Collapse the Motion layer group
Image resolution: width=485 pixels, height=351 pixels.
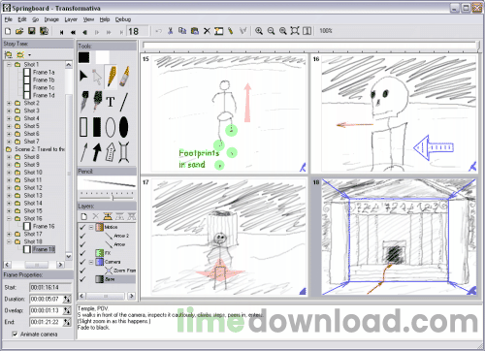91,227
